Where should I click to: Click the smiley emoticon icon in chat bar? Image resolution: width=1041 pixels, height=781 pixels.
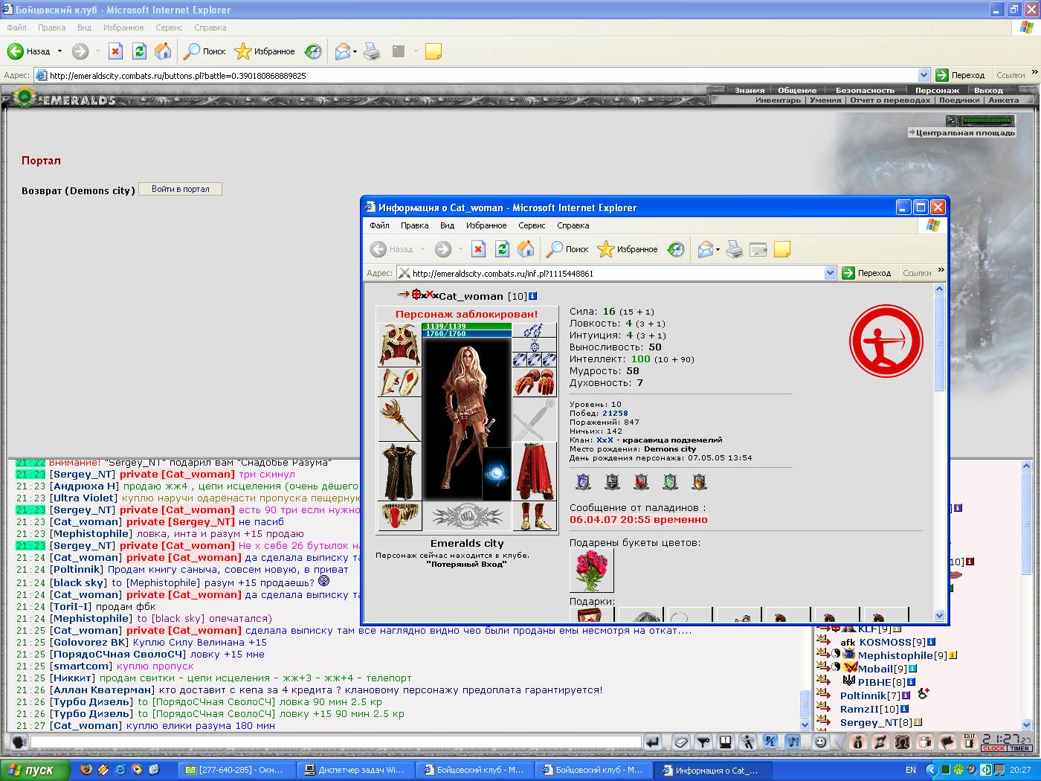click(820, 742)
